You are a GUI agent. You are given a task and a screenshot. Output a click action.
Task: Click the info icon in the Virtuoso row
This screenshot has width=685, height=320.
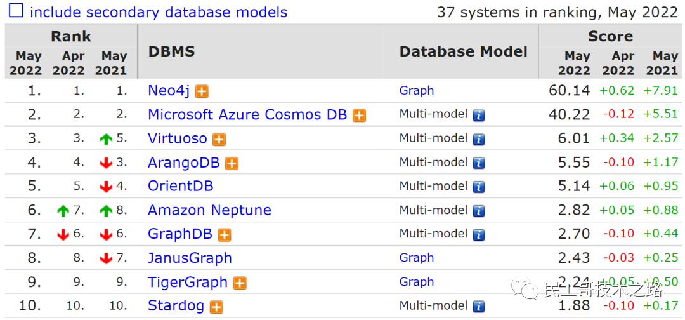[x=478, y=140]
